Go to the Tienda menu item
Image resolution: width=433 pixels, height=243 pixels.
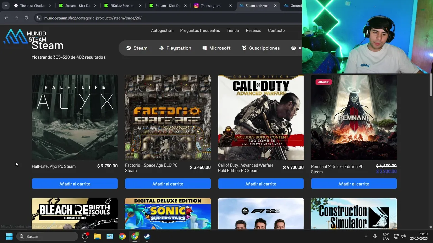pyautogui.click(x=233, y=30)
